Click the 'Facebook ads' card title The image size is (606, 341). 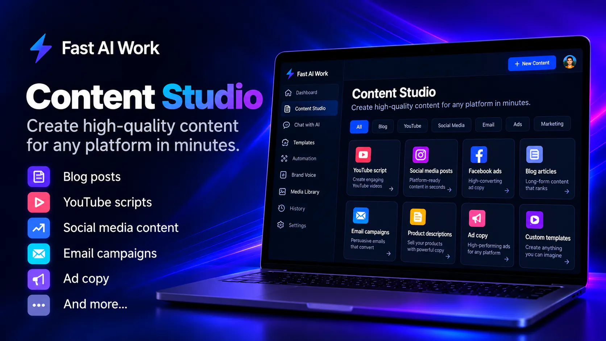click(x=485, y=171)
